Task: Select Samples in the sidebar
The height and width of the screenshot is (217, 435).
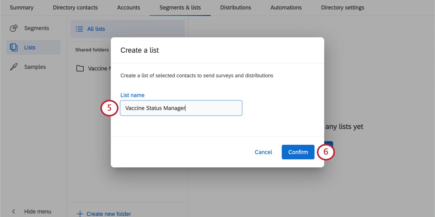Action: 35,67
